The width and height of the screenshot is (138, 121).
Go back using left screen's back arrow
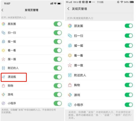(3, 10)
